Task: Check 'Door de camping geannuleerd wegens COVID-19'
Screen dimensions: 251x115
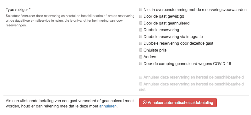Action: pos(140,63)
